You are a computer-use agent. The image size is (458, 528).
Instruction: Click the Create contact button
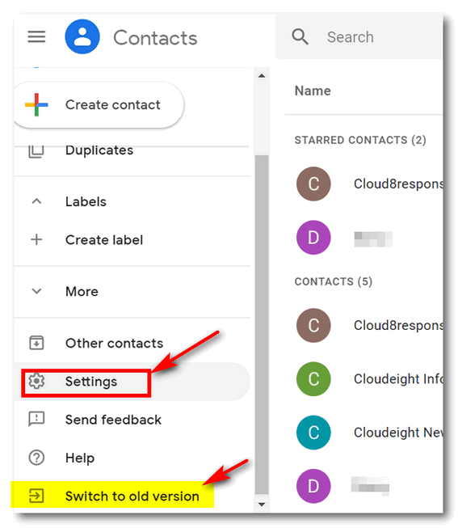click(99, 105)
